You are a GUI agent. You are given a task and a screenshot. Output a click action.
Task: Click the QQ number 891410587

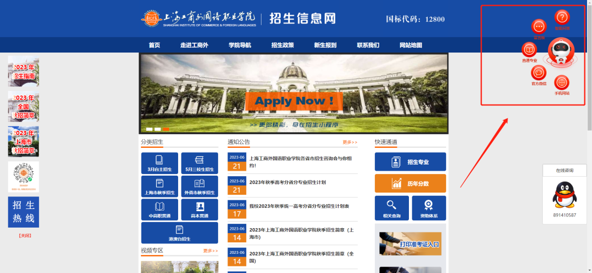click(x=565, y=215)
